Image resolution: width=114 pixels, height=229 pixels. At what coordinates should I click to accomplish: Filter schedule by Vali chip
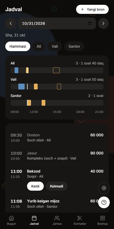pyautogui.click(x=55, y=46)
